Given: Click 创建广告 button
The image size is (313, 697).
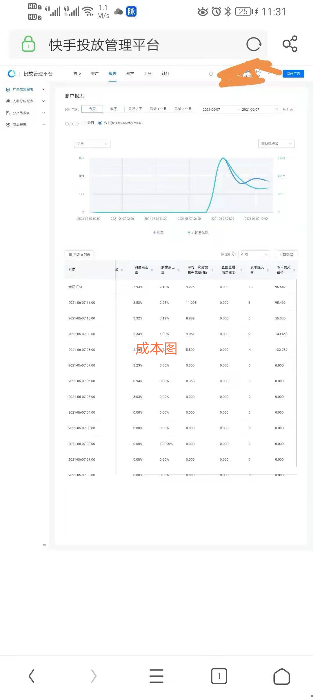Looking at the screenshot, I should tap(293, 74).
